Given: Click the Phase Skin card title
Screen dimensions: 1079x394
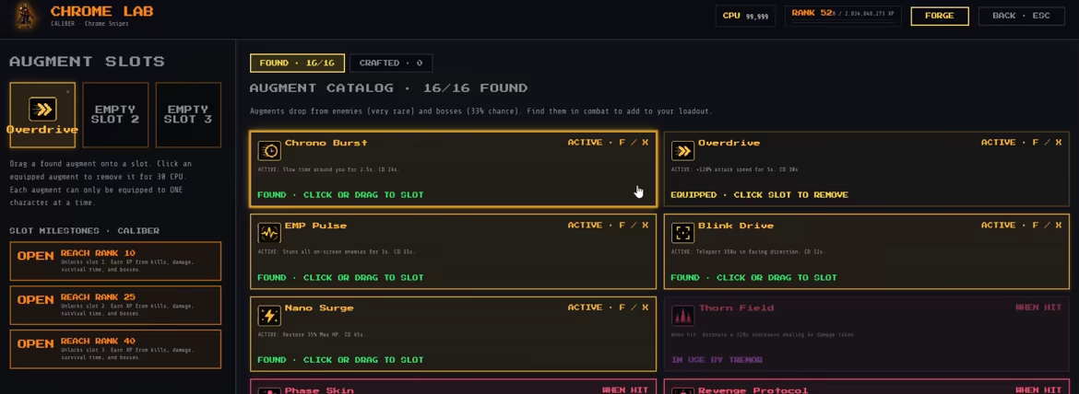Looking at the screenshot, I should click(319, 390).
